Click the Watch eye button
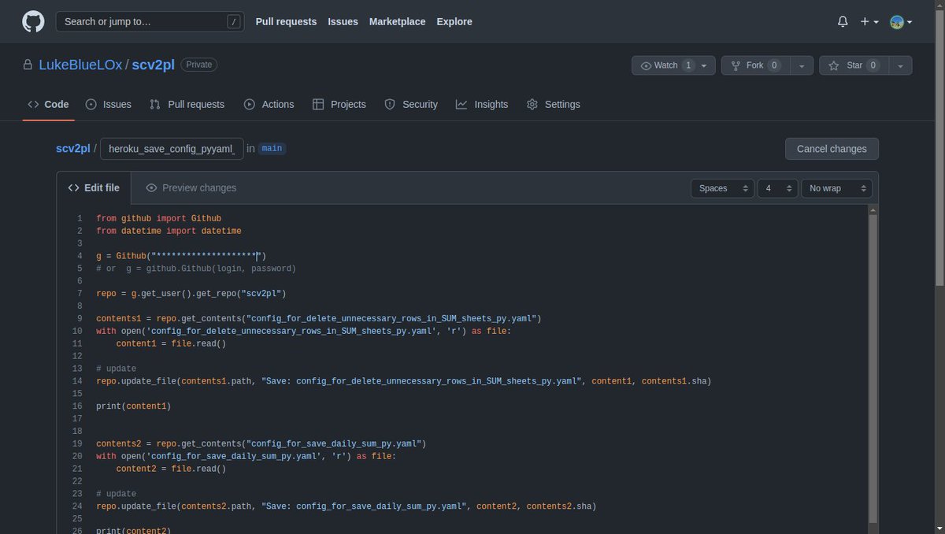 point(666,65)
